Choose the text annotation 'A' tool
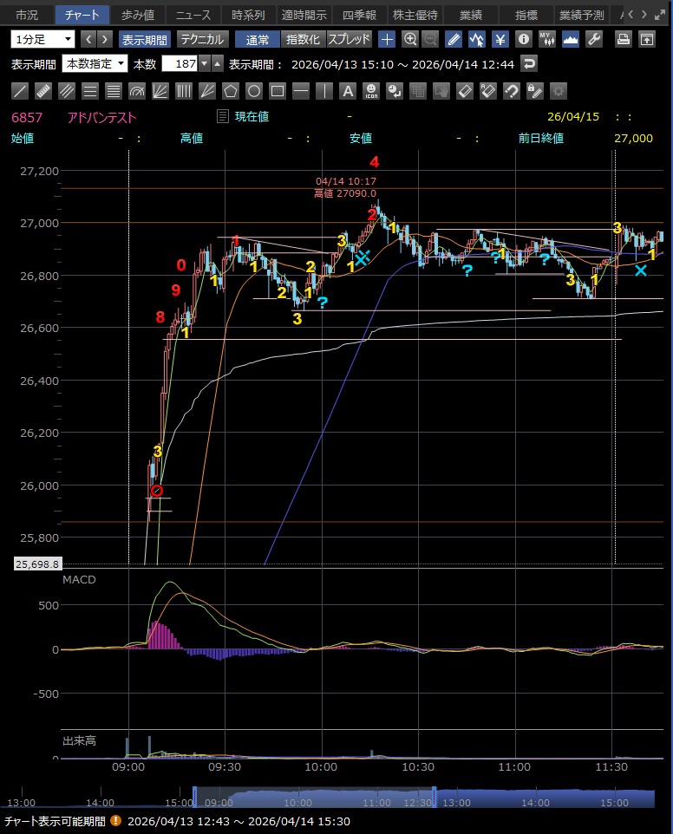 tap(348, 91)
